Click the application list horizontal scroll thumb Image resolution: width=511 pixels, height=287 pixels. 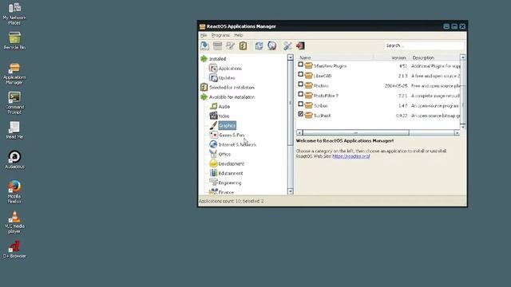click(355, 133)
